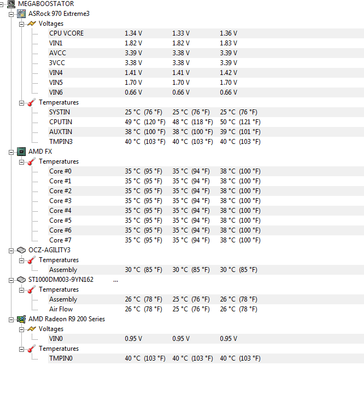Click the thermometer icon under AMD Radeon R9
The height and width of the screenshot is (394, 364).
[x=32, y=349]
